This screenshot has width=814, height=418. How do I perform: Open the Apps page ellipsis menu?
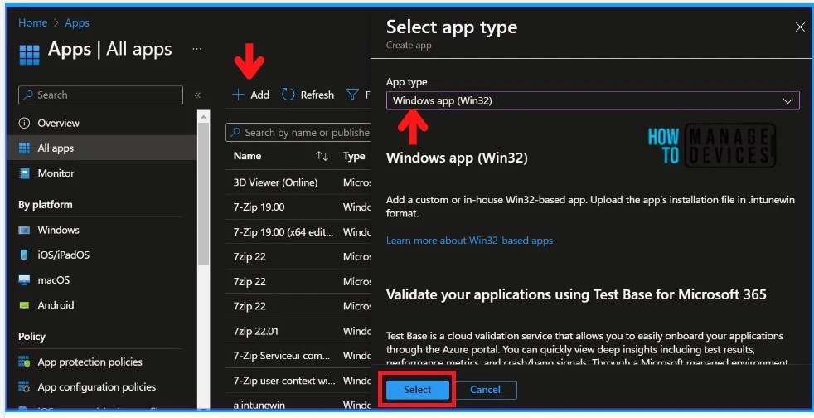pos(196,49)
